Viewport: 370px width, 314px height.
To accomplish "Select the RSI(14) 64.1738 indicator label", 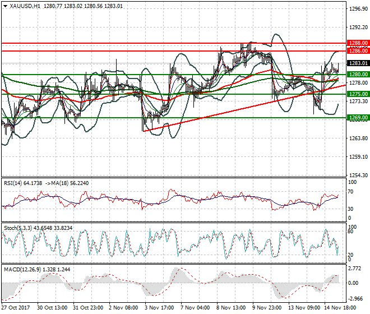I will [x=23, y=183].
